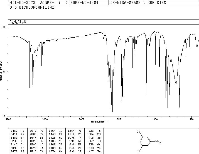Select peak value 1303 in the table
The width and height of the screenshot is (199, 154).
pos(52,148)
